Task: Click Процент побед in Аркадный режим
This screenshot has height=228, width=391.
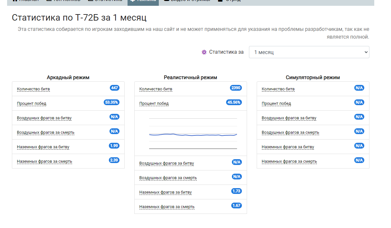Action: (32, 104)
